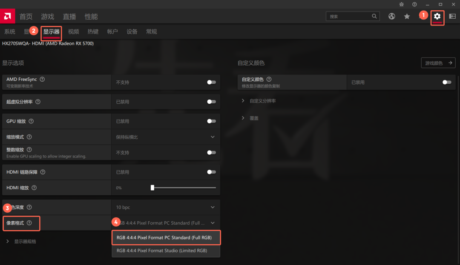This screenshot has width=460, height=265.
Task: Go to 性能 tab
Action: coord(91,17)
